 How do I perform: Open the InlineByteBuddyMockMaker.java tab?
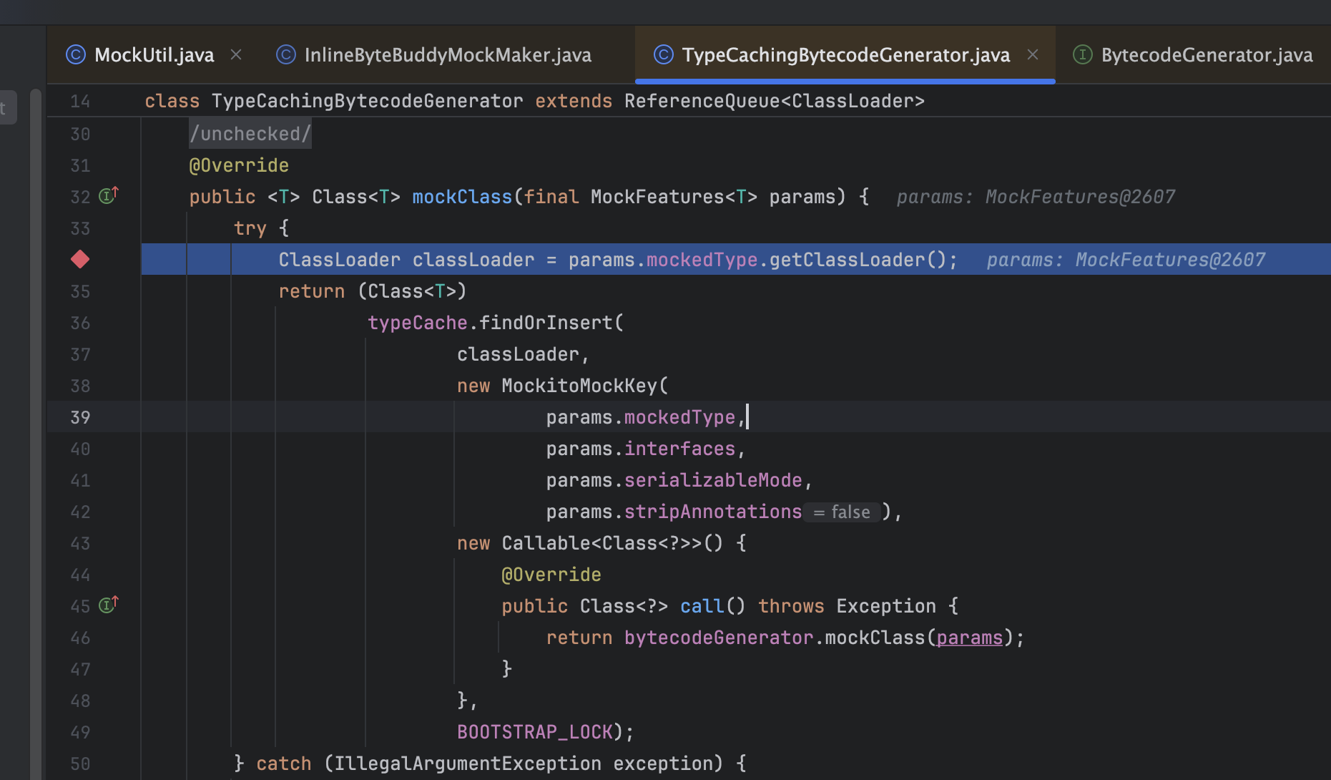(448, 55)
